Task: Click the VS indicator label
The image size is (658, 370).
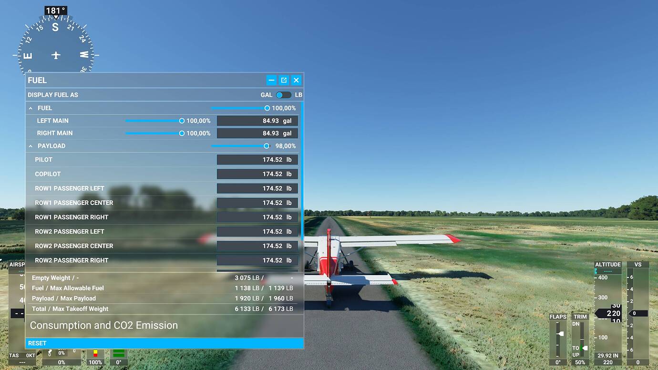Action: [x=638, y=265]
